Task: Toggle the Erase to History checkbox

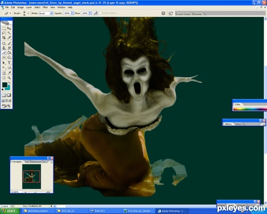Action: click(x=101, y=13)
